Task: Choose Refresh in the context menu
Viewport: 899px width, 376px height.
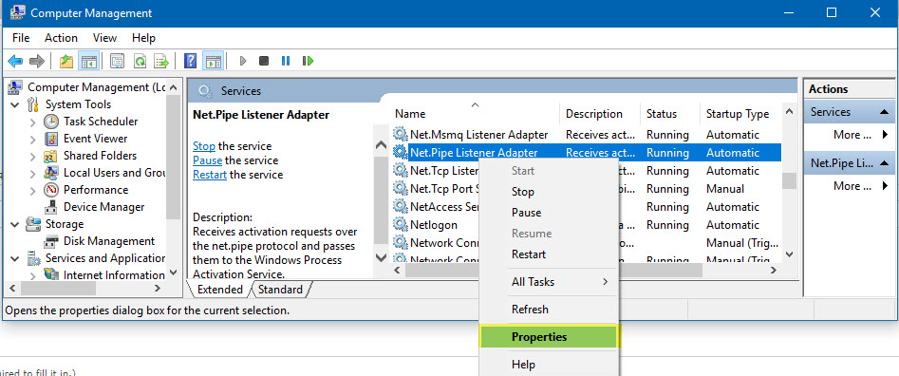Action: point(550,310)
